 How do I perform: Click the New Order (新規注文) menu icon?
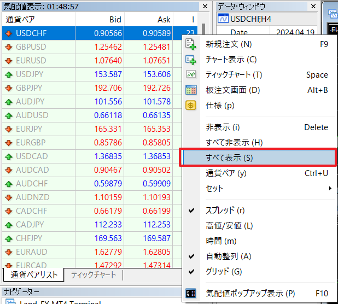tap(191, 44)
